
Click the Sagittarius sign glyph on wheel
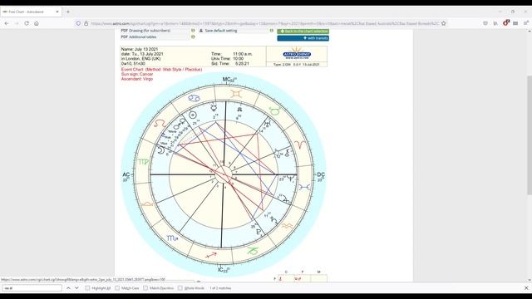click(211, 255)
